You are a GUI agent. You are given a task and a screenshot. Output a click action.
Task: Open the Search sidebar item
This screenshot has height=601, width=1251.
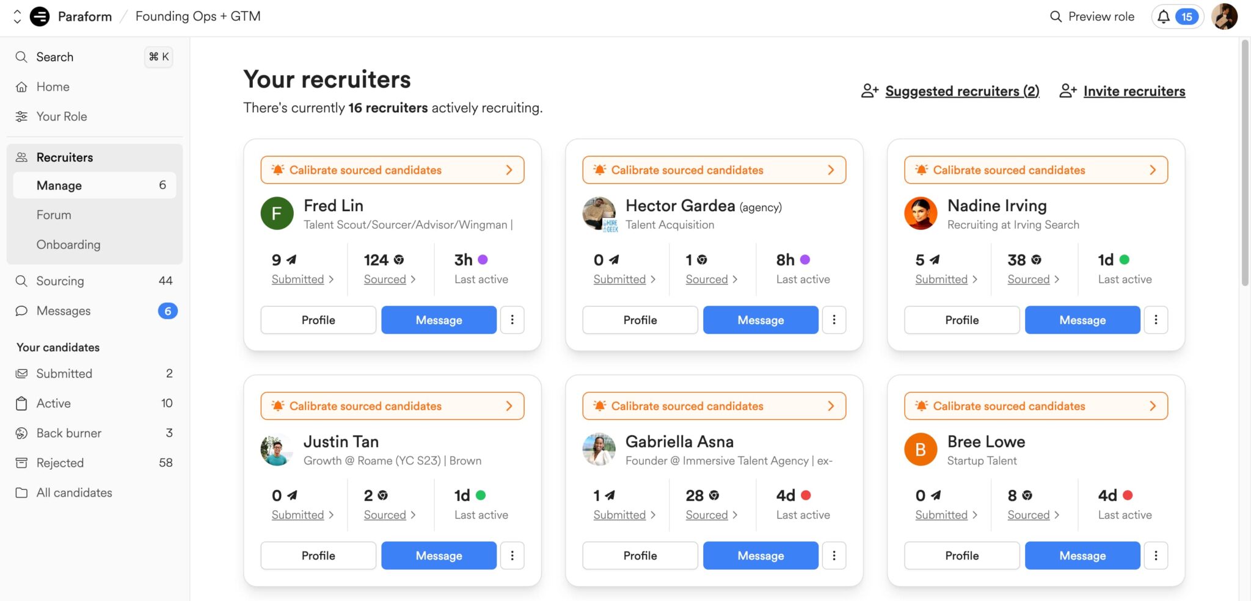pos(55,57)
